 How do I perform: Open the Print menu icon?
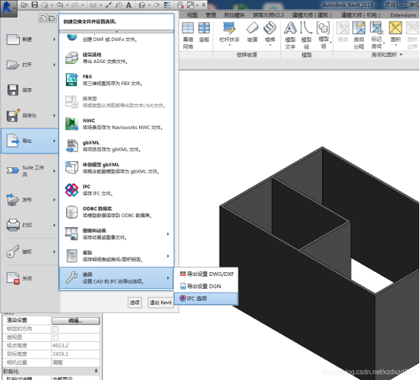(13, 225)
